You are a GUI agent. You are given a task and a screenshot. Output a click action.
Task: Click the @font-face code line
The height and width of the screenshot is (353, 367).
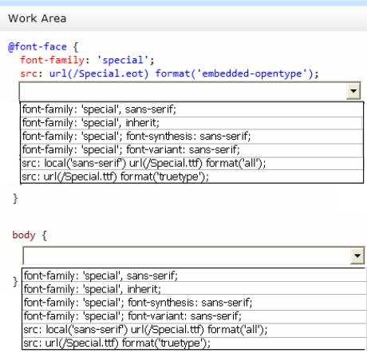43,47
